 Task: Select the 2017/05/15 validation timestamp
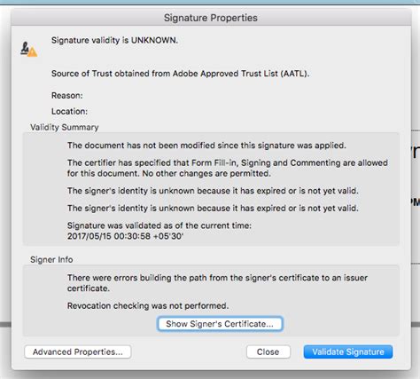[125, 236]
